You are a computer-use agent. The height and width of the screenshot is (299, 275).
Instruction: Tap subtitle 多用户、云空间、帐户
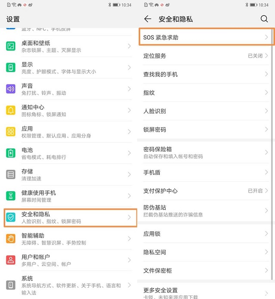pos(46,264)
